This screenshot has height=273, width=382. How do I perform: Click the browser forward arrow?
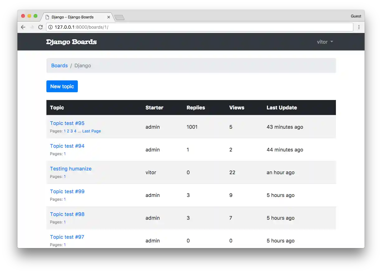pyautogui.click(x=32, y=27)
